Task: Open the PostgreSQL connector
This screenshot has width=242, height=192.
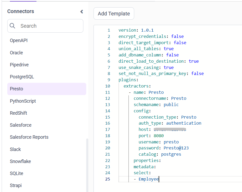Action: pos(22,77)
